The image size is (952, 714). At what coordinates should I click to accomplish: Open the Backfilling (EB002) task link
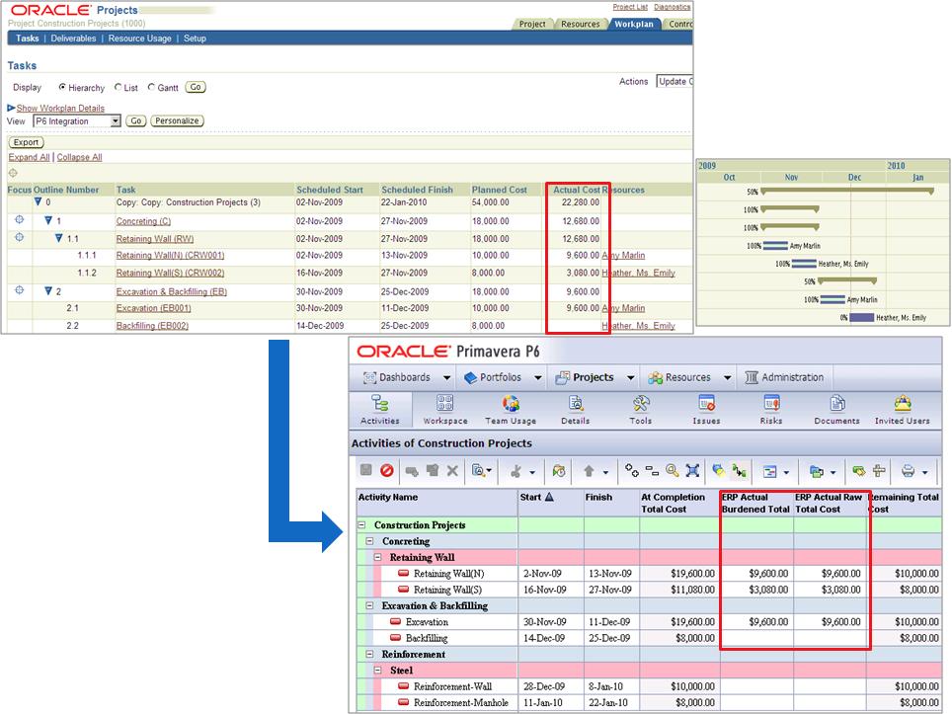tap(152, 326)
